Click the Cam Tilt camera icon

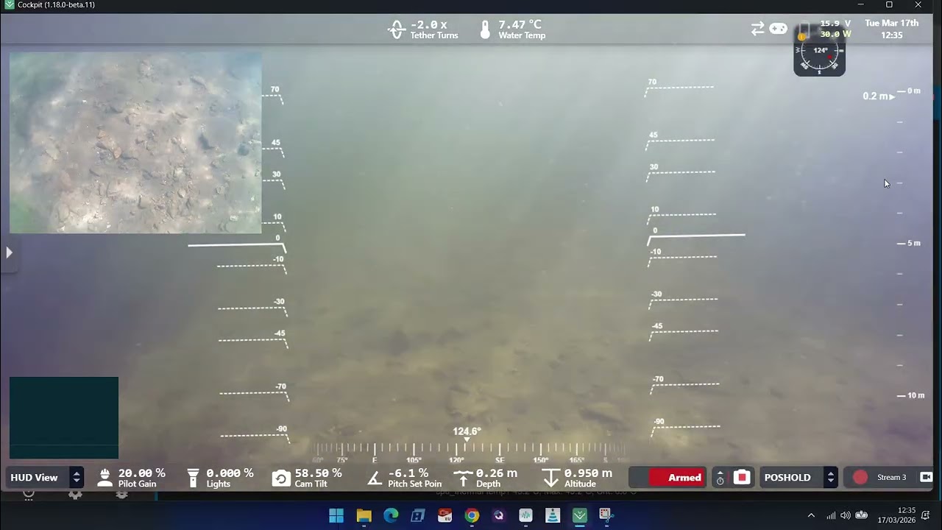pyautogui.click(x=281, y=478)
